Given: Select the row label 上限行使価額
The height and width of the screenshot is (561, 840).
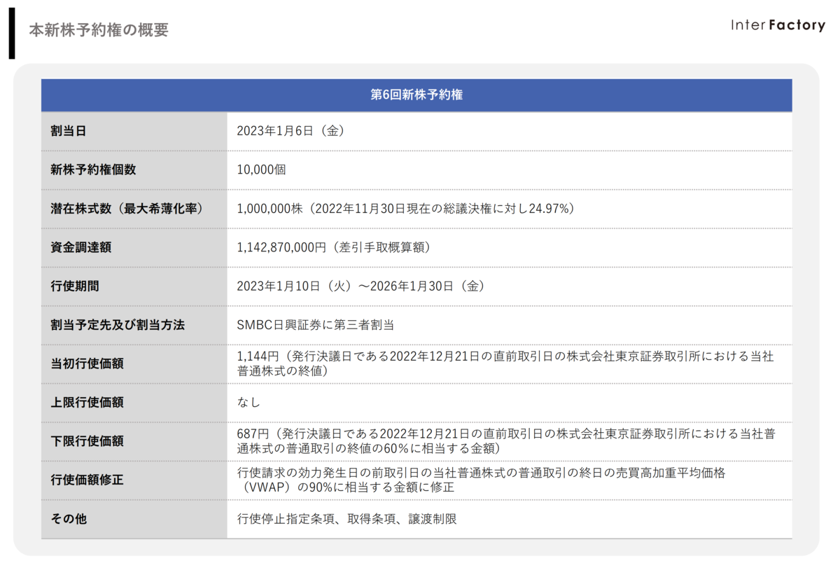Looking at the screenshot, I should pyautogui.click(x=87, y=403).
